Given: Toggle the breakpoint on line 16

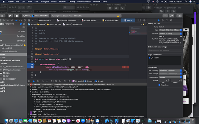Looking at the screenshot, I should 31,67.
